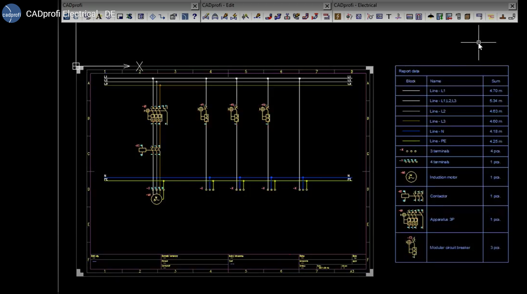This screenshot has height=294, width=527.
Task: Click the black ceiling lamp icon
Action: click(431, 16)
